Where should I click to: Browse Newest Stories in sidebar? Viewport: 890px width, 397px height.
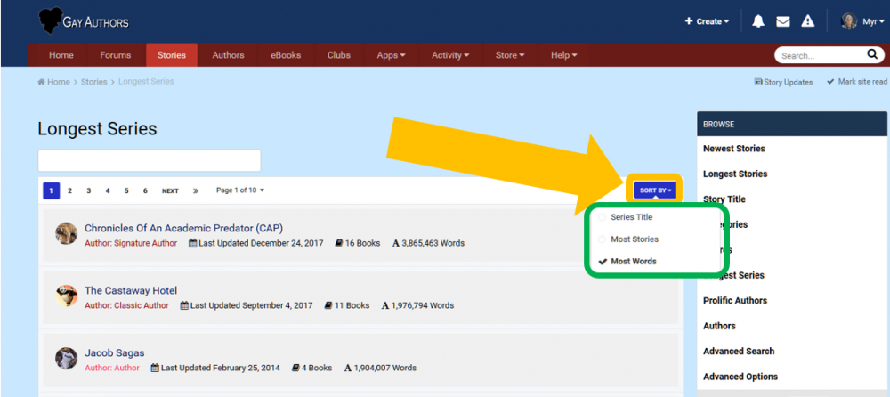[x=734, y=149]
